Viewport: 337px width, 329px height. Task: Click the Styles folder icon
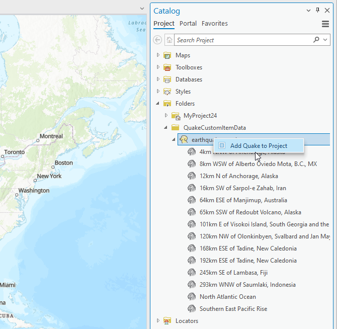click(167, 92)
